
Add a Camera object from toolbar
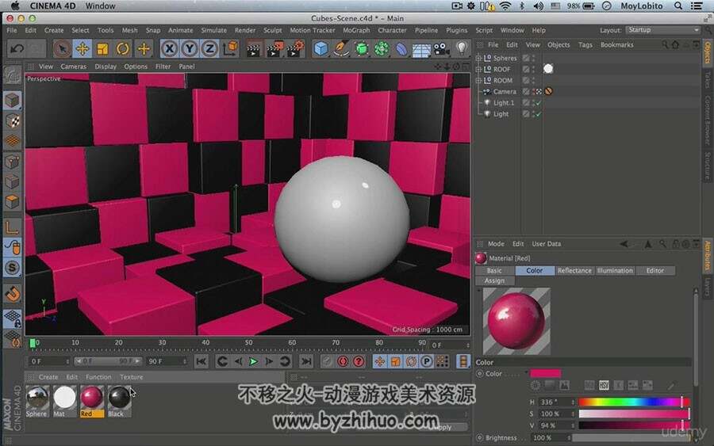coord(442,48)
